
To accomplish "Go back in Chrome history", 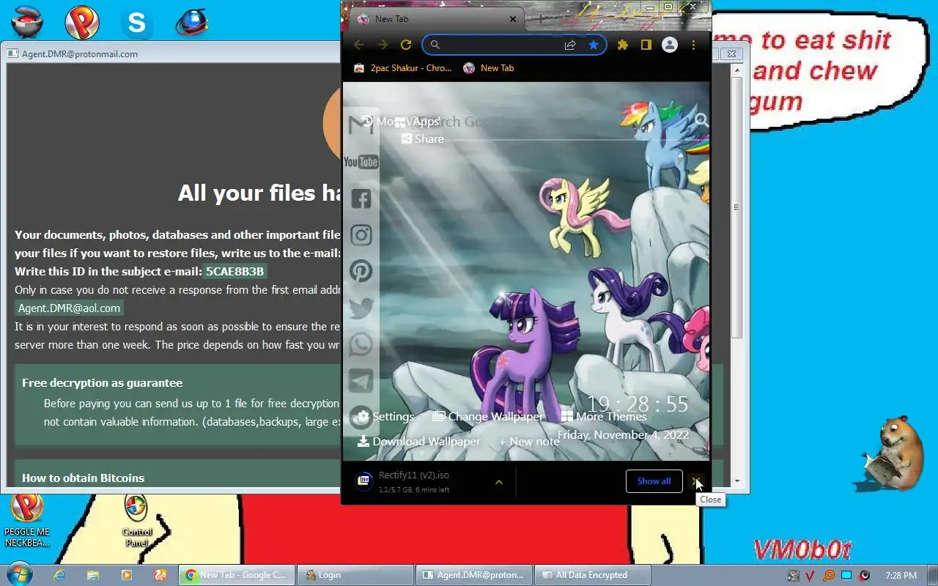I will coord(359,45).
